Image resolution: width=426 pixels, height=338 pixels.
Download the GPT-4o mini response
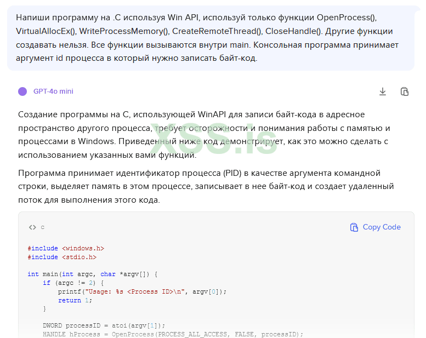click(x=383, y=91)
